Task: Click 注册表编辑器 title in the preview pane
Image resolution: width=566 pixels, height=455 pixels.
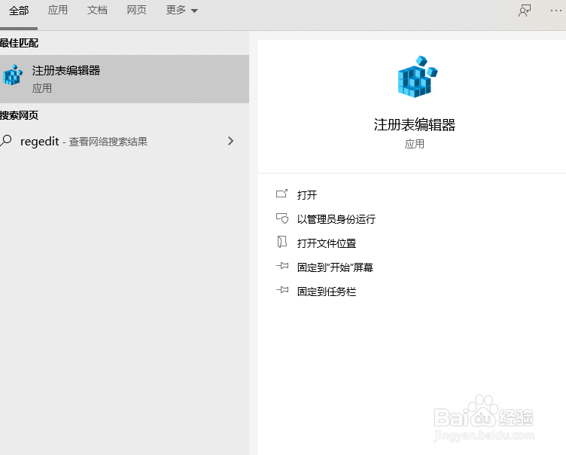Action: click(x=415, y=125)
